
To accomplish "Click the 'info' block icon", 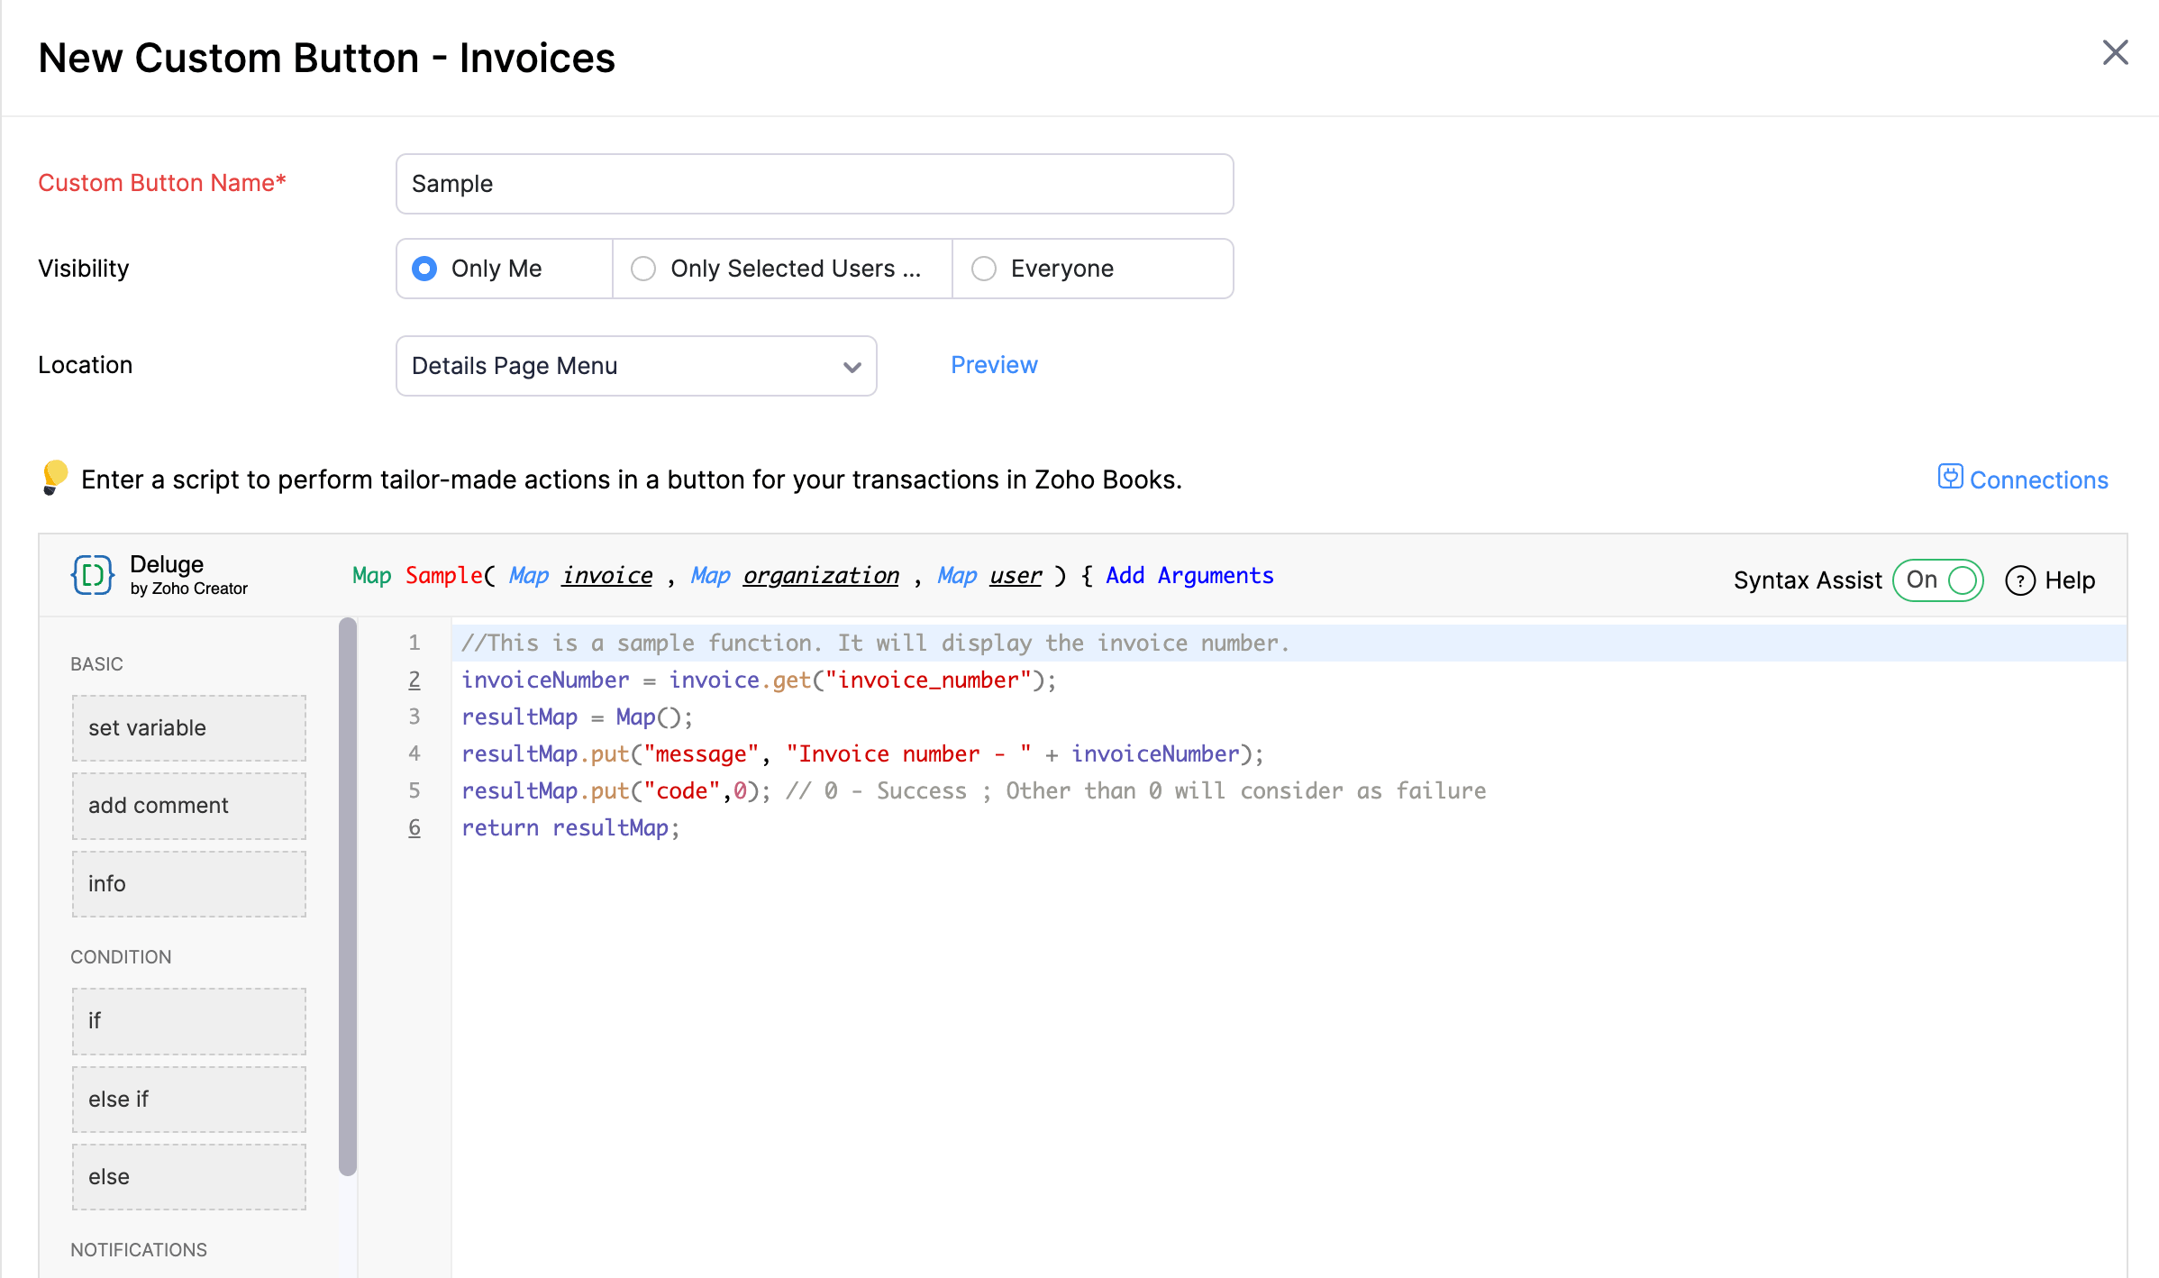I will 188,884.
